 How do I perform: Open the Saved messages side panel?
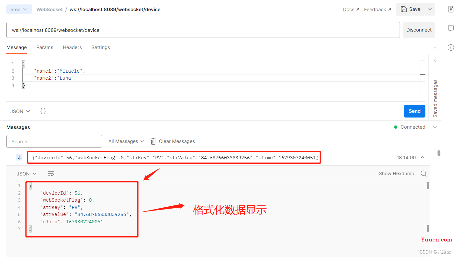point(435,98)
